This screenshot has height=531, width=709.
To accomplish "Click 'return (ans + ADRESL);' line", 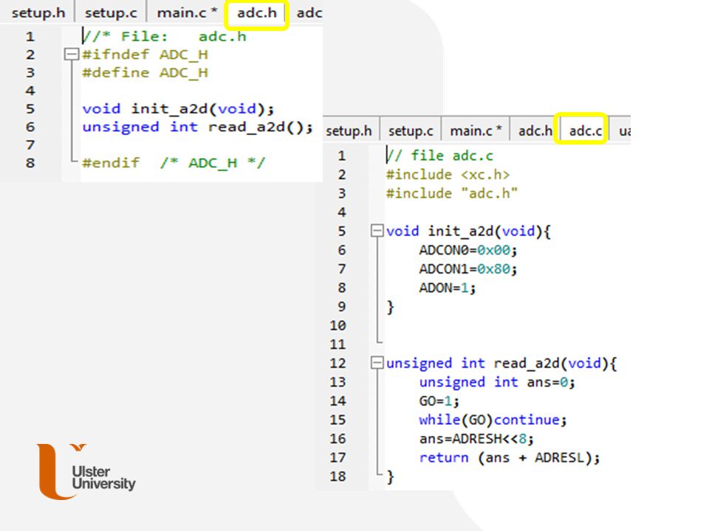I will pyautogui.click(x=509, y=458).
